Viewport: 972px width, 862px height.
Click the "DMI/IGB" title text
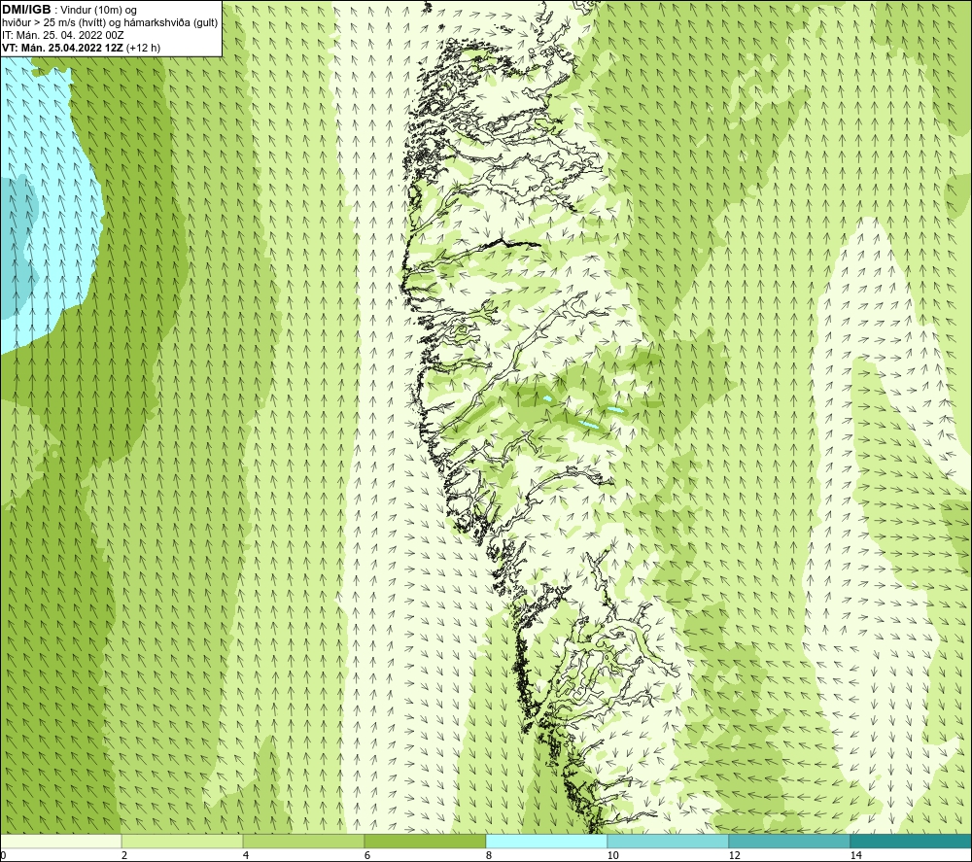pos(26,10)
